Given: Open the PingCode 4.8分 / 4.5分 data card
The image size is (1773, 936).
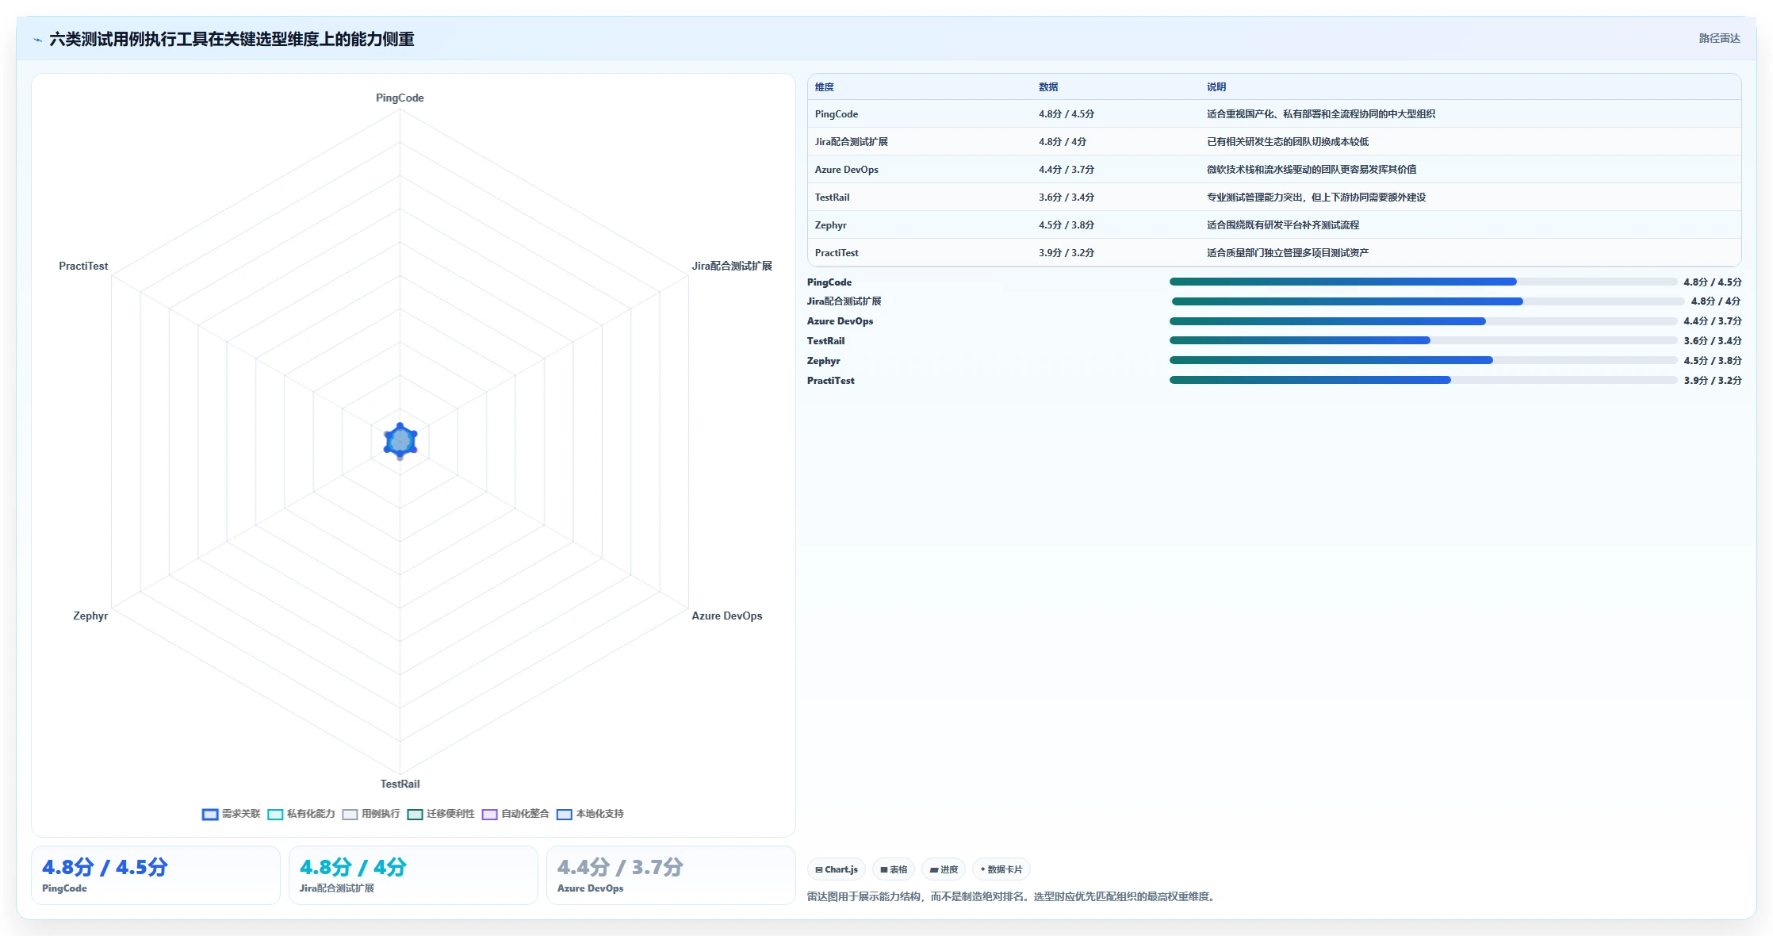Looking at the screenshot, I should pyautogui.click(x=155, y=875).
